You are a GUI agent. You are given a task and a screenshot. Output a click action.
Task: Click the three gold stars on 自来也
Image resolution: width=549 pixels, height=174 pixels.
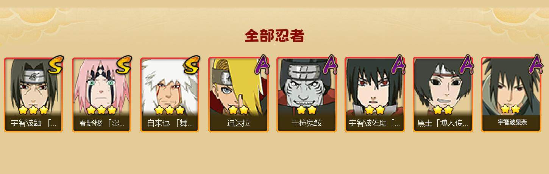coord(169,110)
